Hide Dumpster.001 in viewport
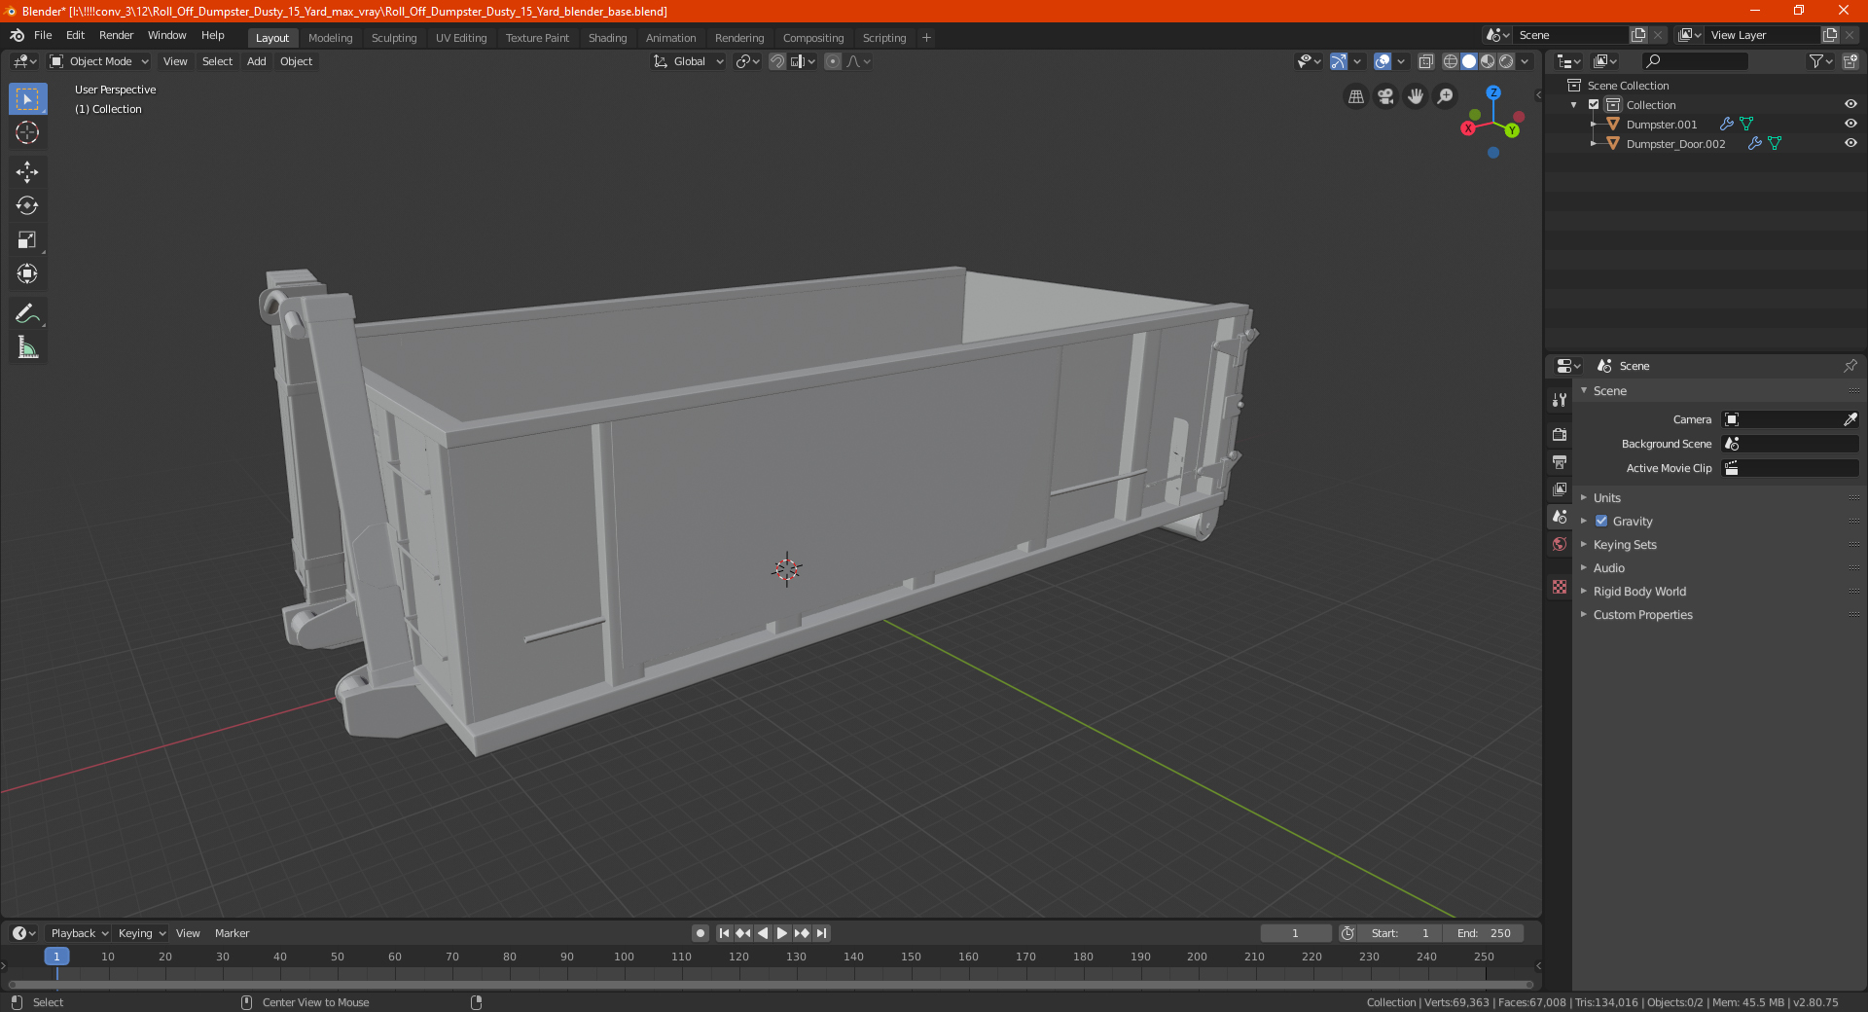The height and width of the screenshot is (1012, 1868). 1850,125
